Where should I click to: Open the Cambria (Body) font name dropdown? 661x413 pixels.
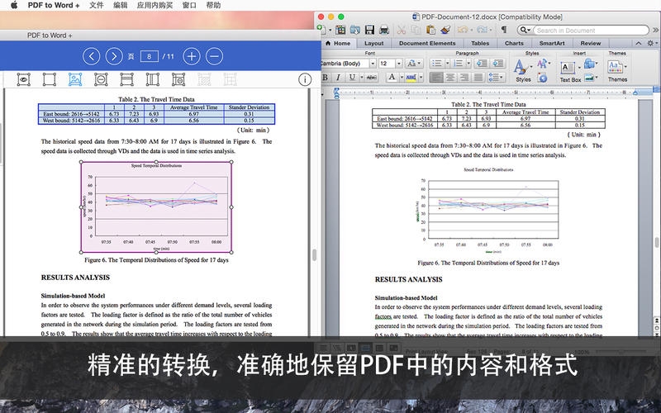pyautogui.click(x=373, y=64)
